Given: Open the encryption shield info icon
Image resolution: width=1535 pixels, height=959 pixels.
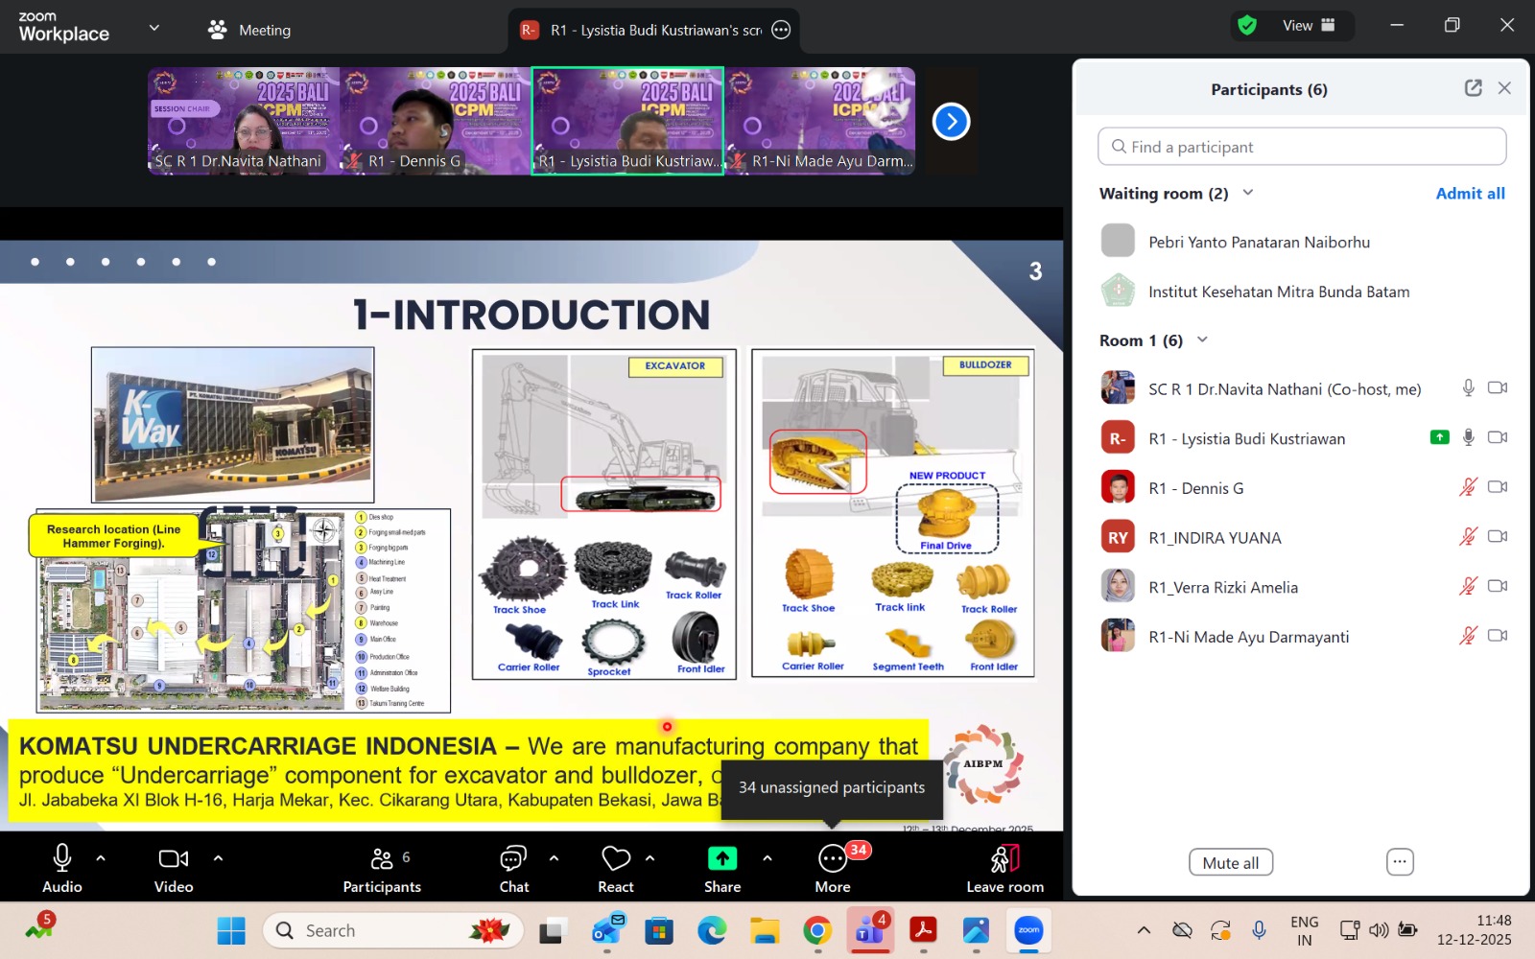Looking at the screenshot, I should [x=1247, y=26].
